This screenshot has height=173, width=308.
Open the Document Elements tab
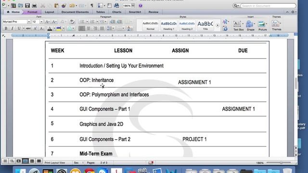pyautogui.click(x=75, y=12)
